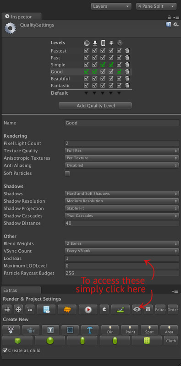Delete the Good quality level

pos(127,72)
